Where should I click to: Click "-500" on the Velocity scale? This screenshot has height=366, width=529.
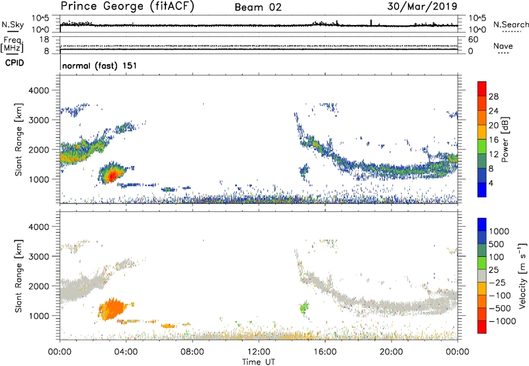(500, 309)
